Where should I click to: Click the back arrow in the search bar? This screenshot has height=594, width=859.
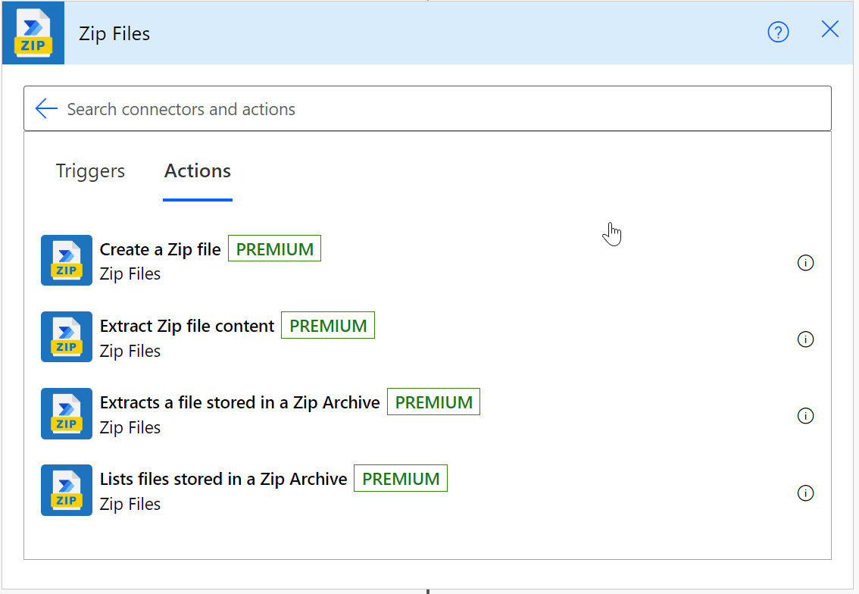pos(46,108)
